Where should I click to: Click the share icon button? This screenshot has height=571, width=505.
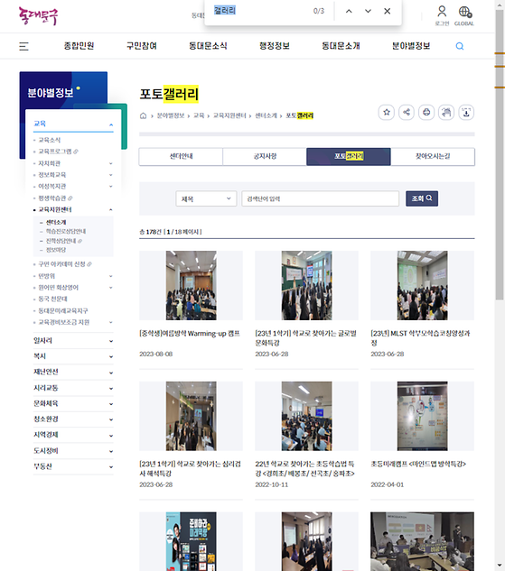pyautogui.click(x=407, y=112)
